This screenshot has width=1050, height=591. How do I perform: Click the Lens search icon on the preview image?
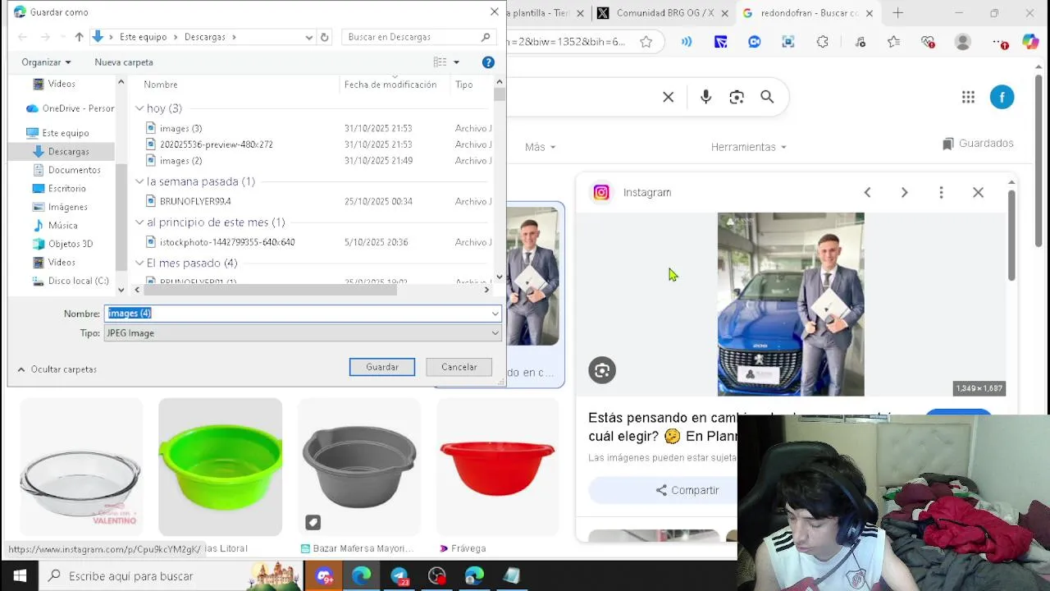pyautogui.click(x=602, y=370)
